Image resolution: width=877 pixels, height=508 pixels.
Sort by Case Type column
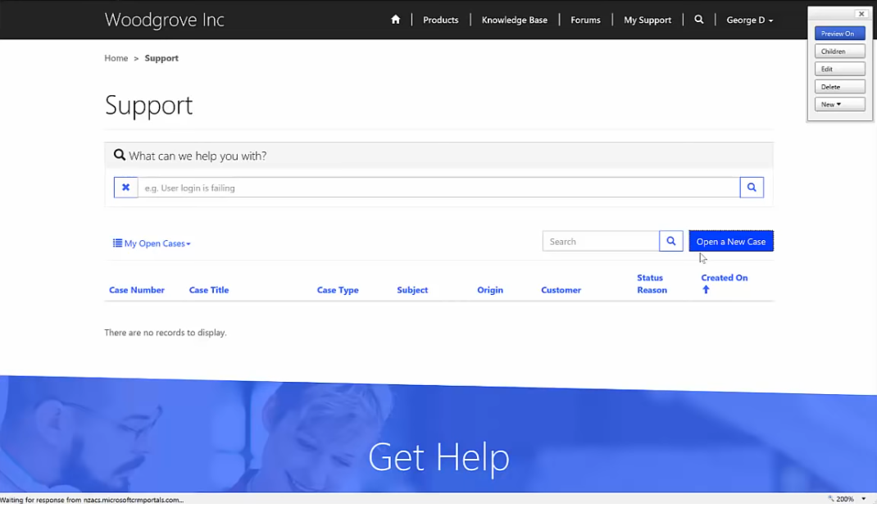pos(337,289)
